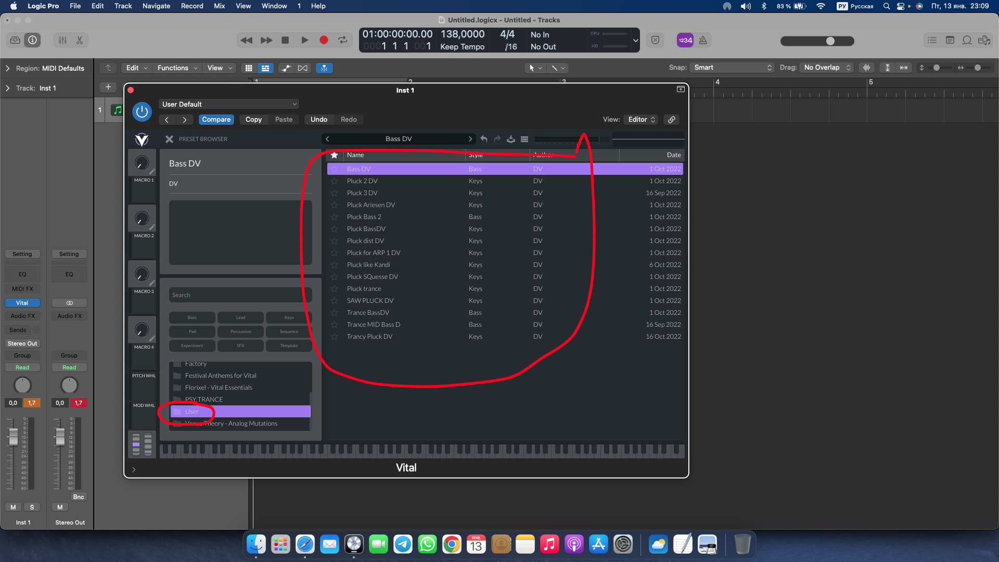The width and height of the screenshot is (999, 562).
Task: Toggle the plugin link chain icon
Action: point(672,120)
